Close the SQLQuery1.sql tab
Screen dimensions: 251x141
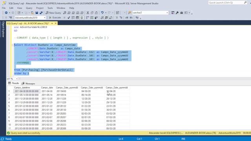tap(56, 23)
